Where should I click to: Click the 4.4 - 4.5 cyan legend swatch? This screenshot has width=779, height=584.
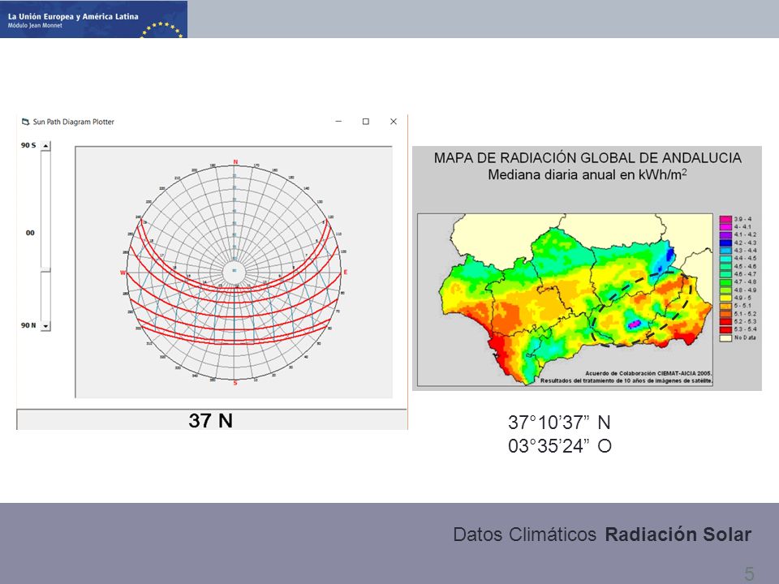click(x=725, y=258)
